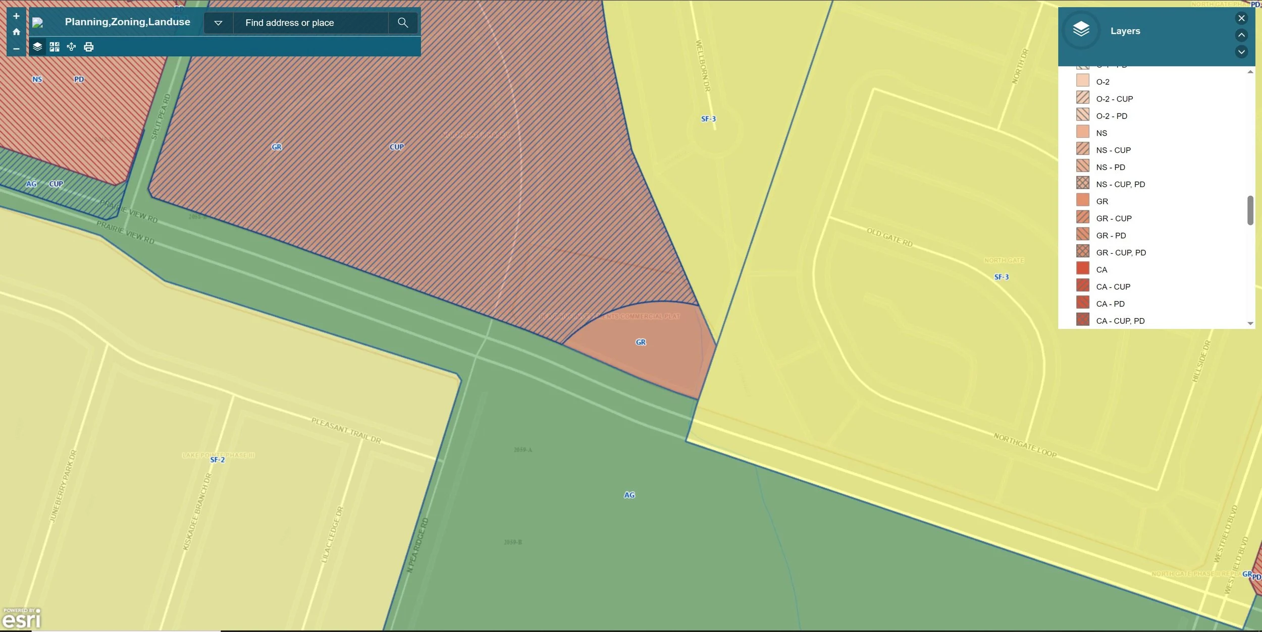Open the Share widget
Viewport: 1262px width, 632px height.
(x=71, y=47)
